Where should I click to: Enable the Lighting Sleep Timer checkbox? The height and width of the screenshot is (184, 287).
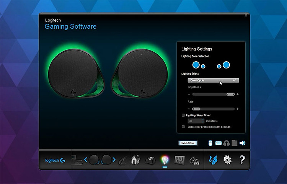pos(183,115)
